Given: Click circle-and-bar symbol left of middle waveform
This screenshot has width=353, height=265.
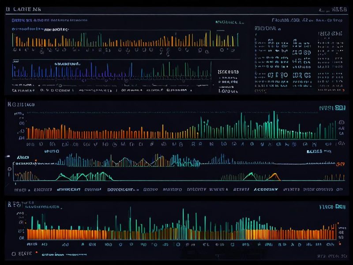Looking at the screenshot, I should point(9,171).
